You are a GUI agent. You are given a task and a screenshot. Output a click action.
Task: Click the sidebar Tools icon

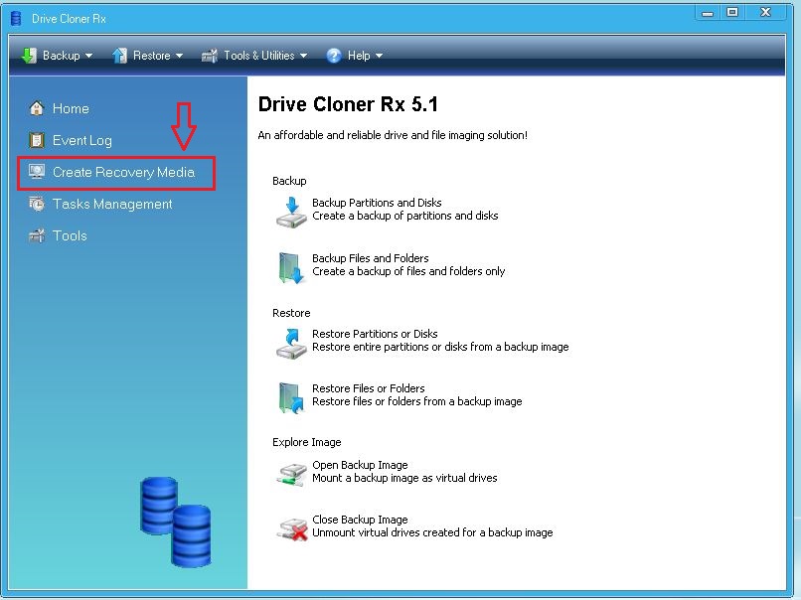[37, 235]
